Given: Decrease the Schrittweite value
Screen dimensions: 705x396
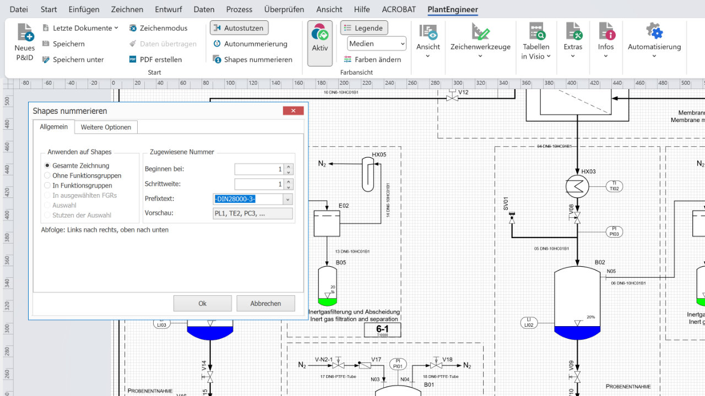Looking at the screenshot, I should pyautogui.click(x=289, y=188).
